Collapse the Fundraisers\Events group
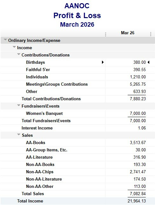 tap(19, 105)
